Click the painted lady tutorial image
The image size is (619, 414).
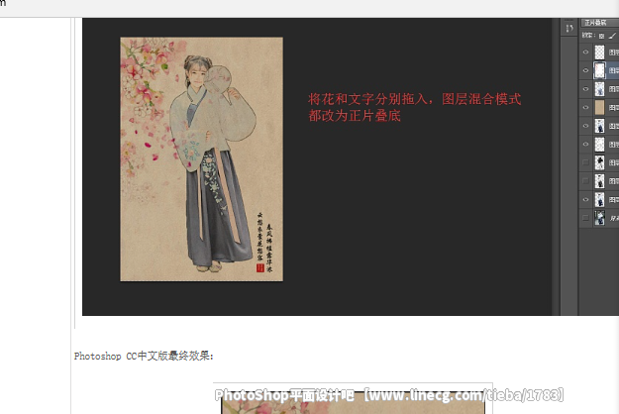202,159
